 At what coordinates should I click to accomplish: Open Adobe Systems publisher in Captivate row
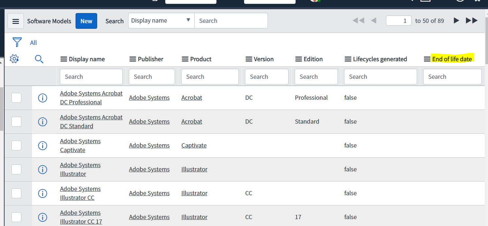point(149,146)
